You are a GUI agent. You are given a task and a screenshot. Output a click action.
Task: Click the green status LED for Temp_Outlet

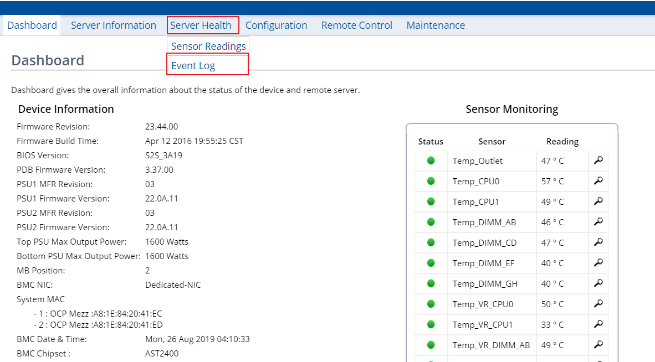[431, 161]
